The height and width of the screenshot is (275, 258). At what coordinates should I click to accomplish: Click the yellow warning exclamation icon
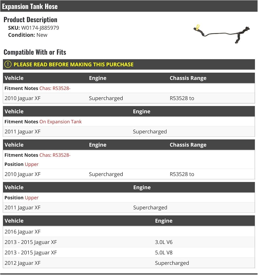pyautogui.click(x=8, y=64)
